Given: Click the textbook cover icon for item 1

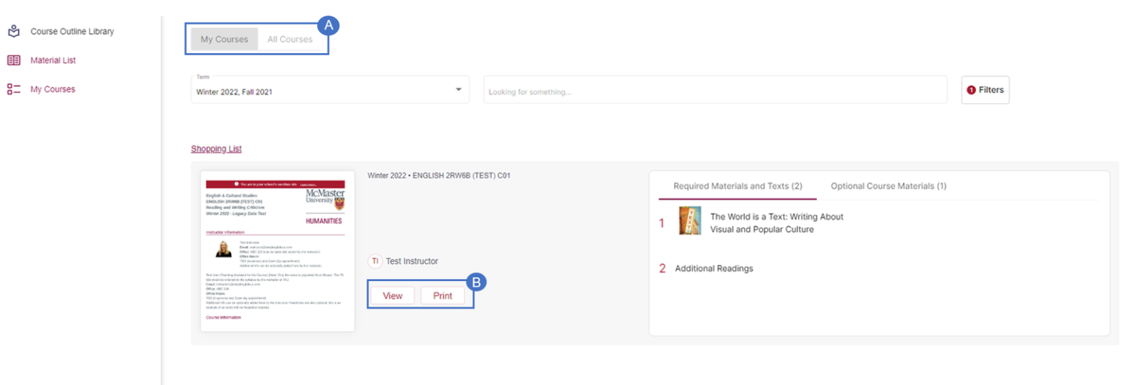Looking at the screenshot, I should click(x=689, y=221).
